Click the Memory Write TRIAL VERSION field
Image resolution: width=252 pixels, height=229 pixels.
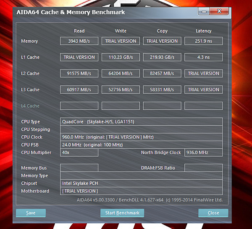[121, 41]
